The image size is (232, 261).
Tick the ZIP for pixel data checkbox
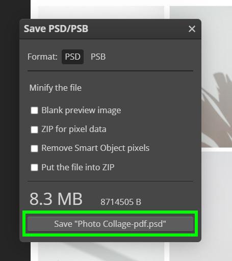tap(34, 129)
